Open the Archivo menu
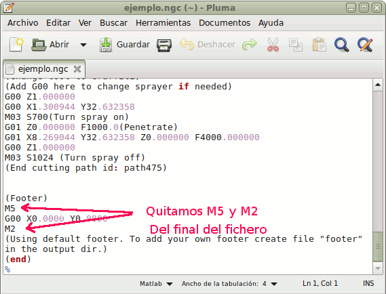Image resolution: width=386 pixels, height=294 pixels. pyautogui.click(x=22, y=23)
